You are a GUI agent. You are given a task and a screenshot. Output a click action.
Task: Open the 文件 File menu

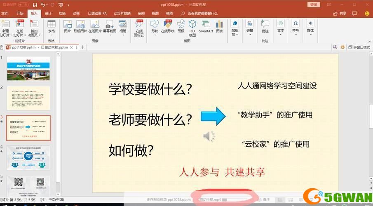[5, 13]
